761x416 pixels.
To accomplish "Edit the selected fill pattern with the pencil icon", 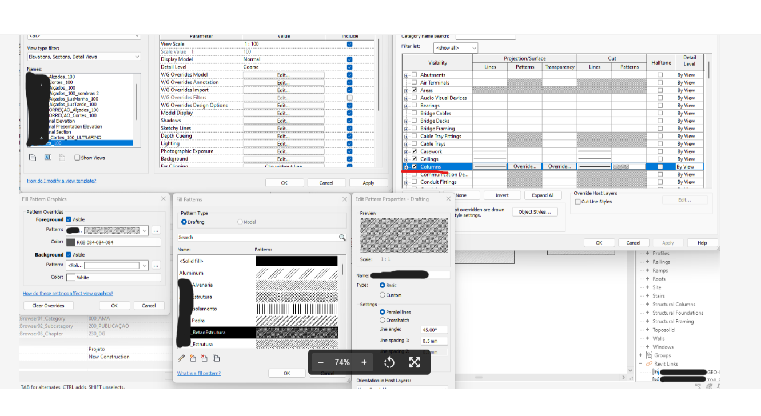I will tap(181, 358).
